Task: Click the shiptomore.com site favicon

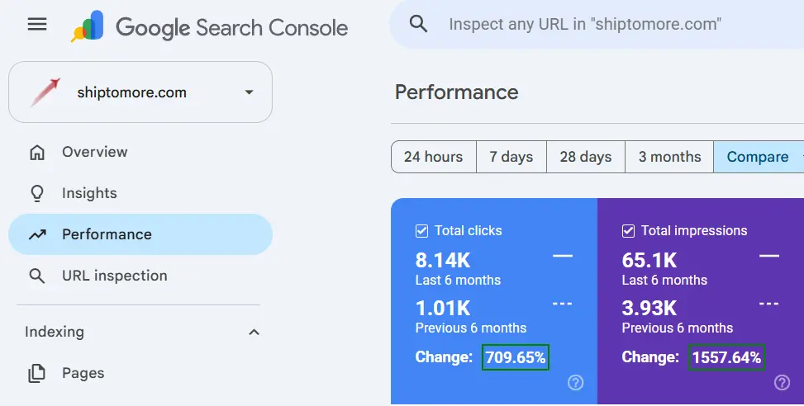Action: point(45,92)
